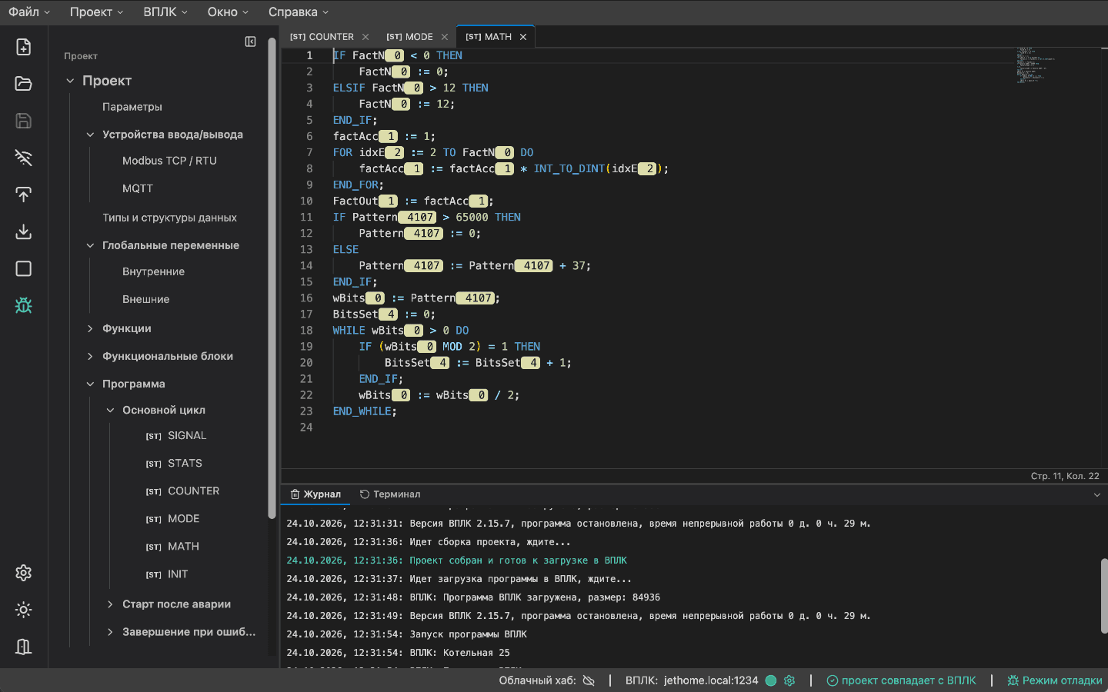Click the log panel vertical scrollbar
Screen dimensions: 1108x692
pos(1104,596)
